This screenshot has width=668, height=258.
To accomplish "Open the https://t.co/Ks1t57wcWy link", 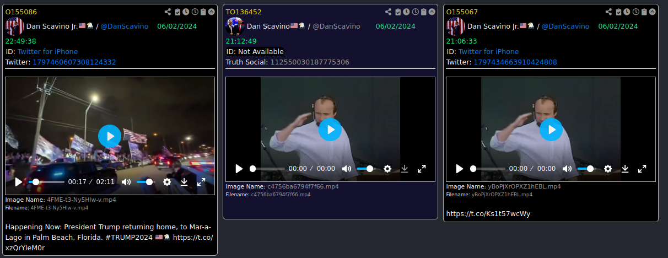I will click(488, 214).
